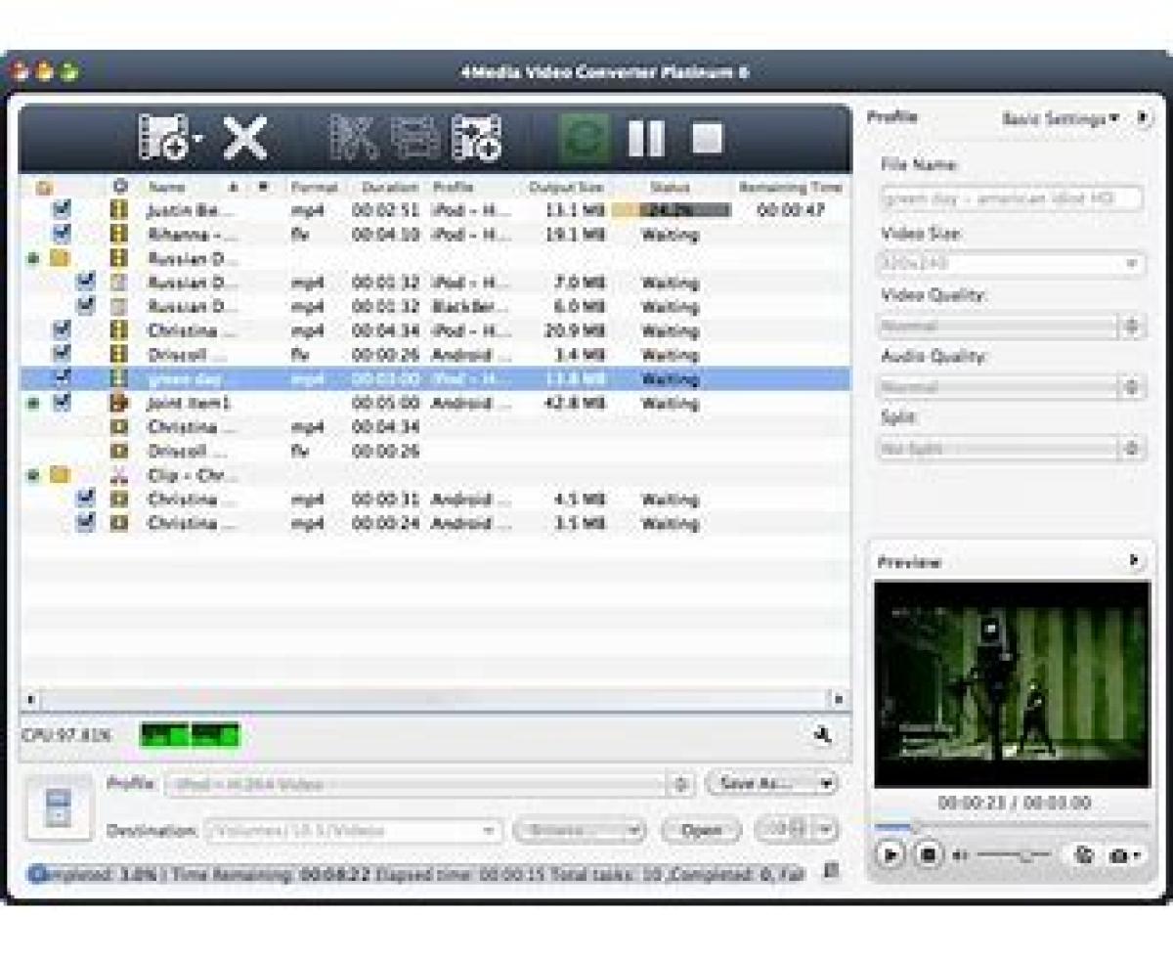Stop the conversion with the square icon
The image size is (1173, 959).
point(707,138)
